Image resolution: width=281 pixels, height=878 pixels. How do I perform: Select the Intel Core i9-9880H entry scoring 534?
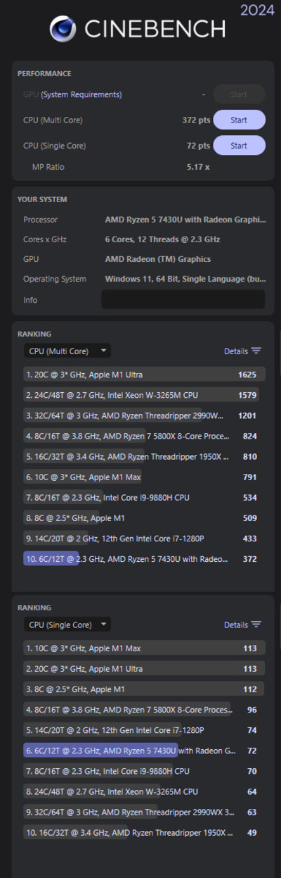144,498
